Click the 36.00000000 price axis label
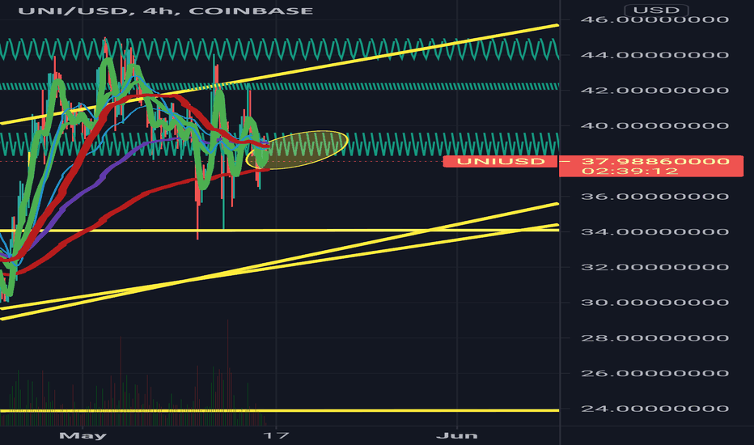Screen dimensions: 754x445 (x=654, y=197)
